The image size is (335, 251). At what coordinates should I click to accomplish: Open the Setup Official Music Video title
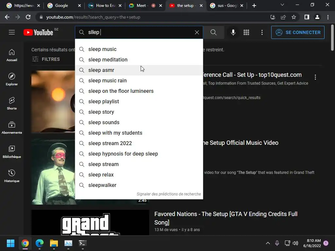click(240, 143)
